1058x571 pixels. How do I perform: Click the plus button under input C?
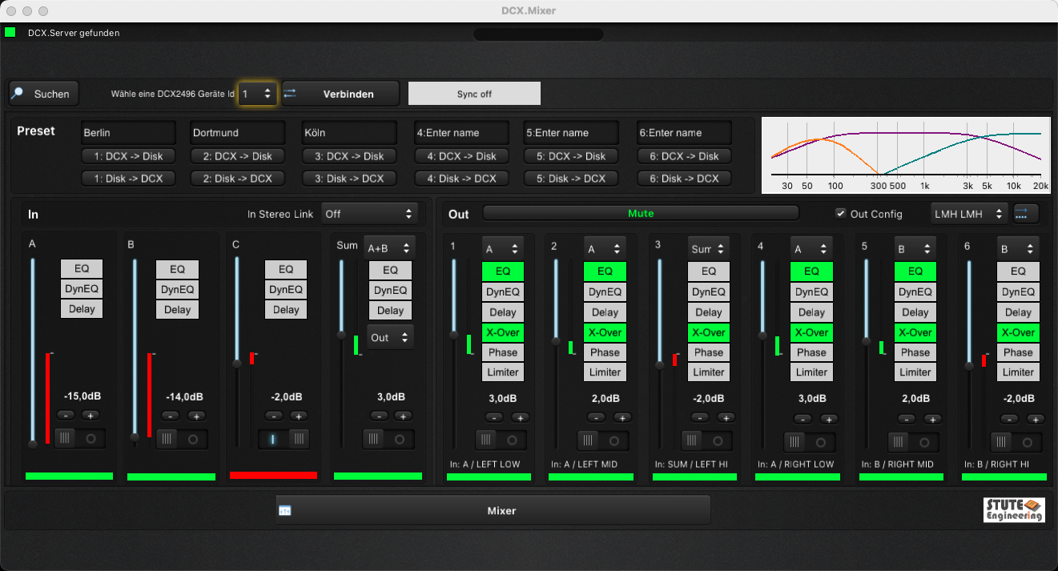point(299,416)
